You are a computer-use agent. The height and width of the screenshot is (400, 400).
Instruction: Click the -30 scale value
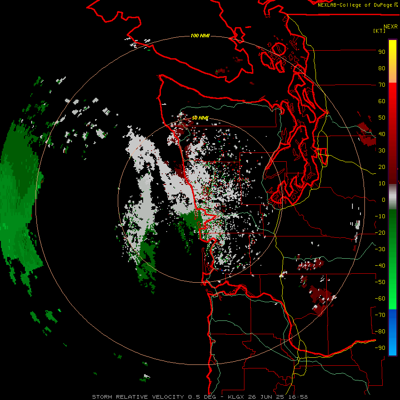tap(380, 249)
